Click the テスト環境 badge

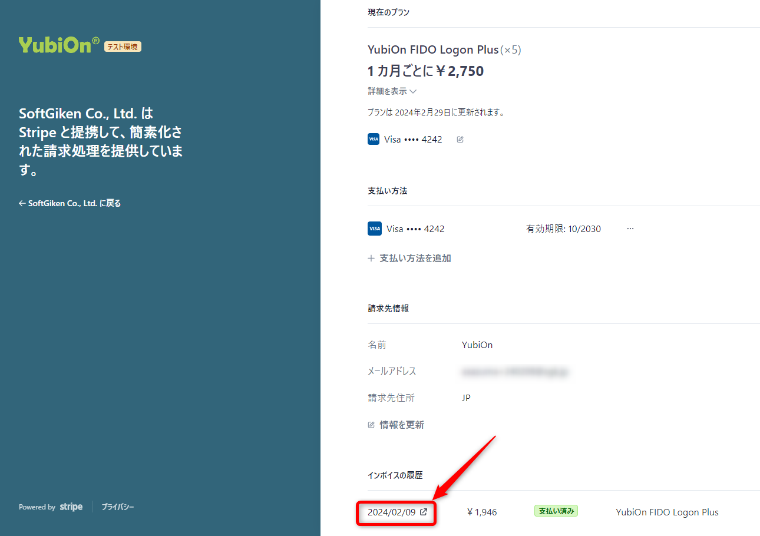point(123,47)
